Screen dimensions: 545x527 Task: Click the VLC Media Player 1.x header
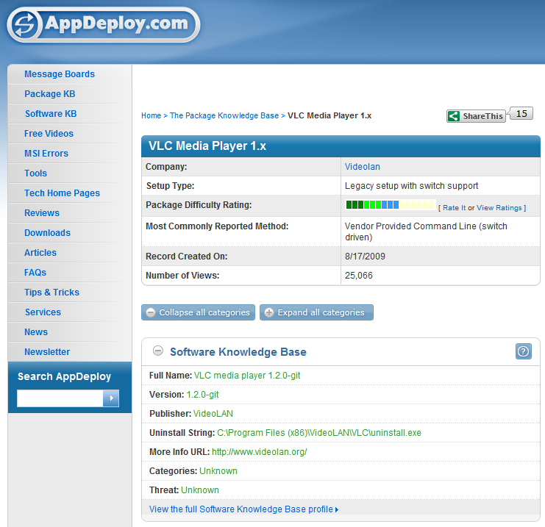pyautogui.click(x=207, y=146)
